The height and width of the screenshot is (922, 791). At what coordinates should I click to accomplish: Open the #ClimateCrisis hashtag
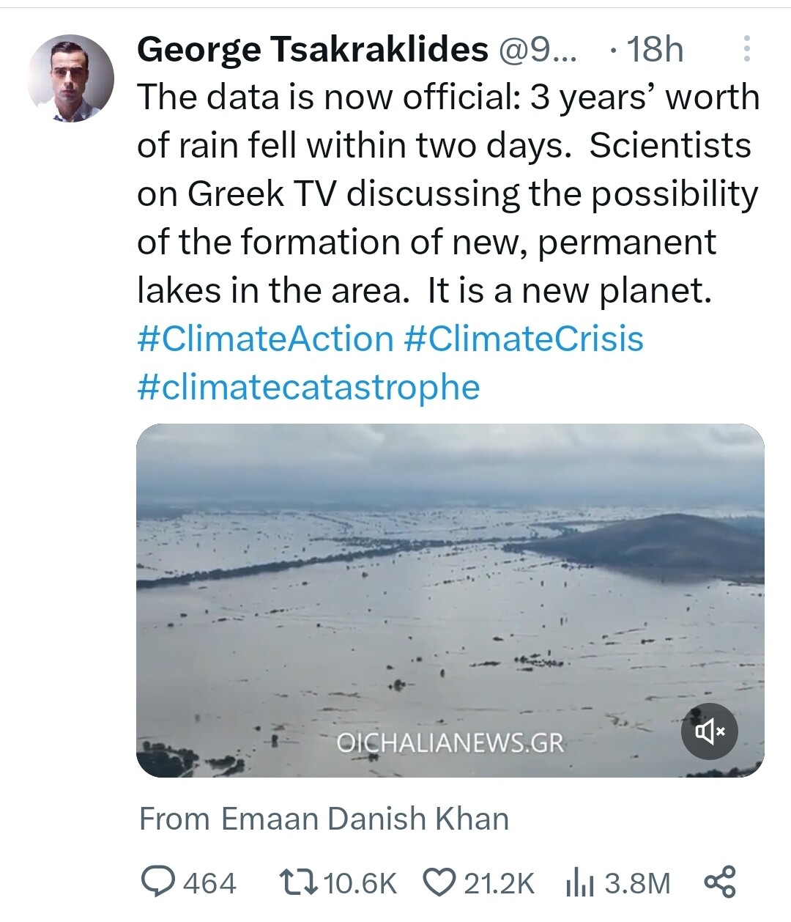coord(524,339)
